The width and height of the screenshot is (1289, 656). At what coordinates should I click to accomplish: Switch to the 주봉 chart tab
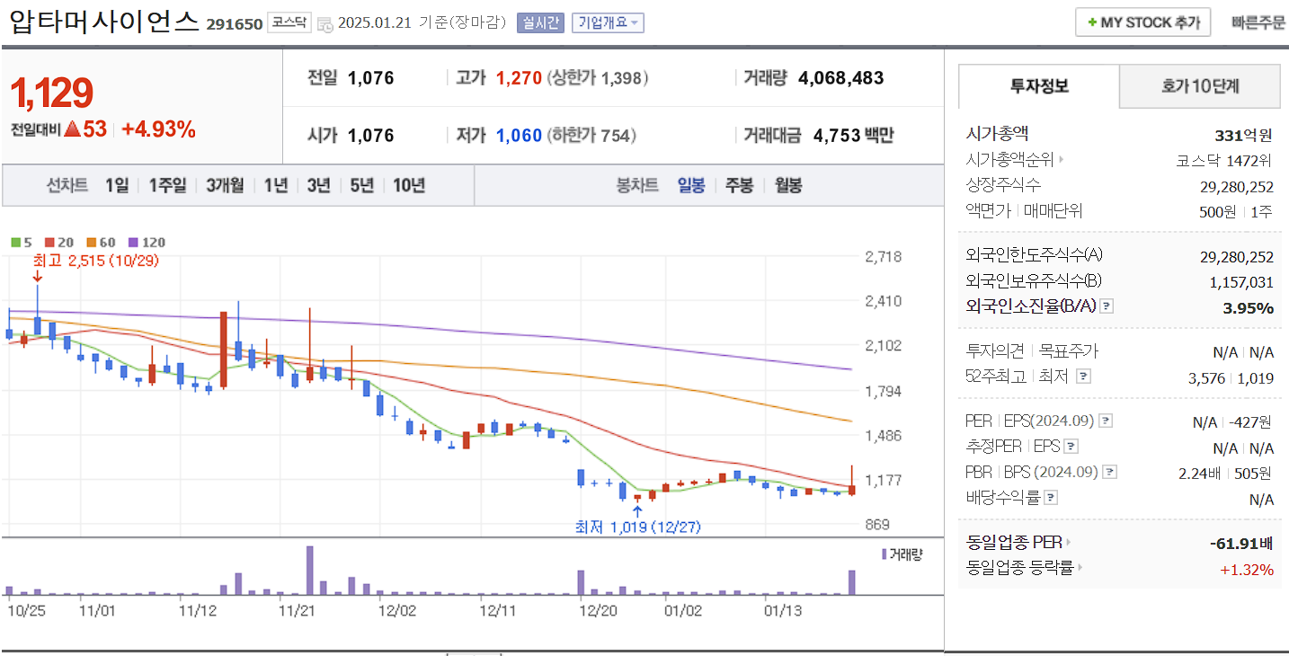tap(739, 185)
